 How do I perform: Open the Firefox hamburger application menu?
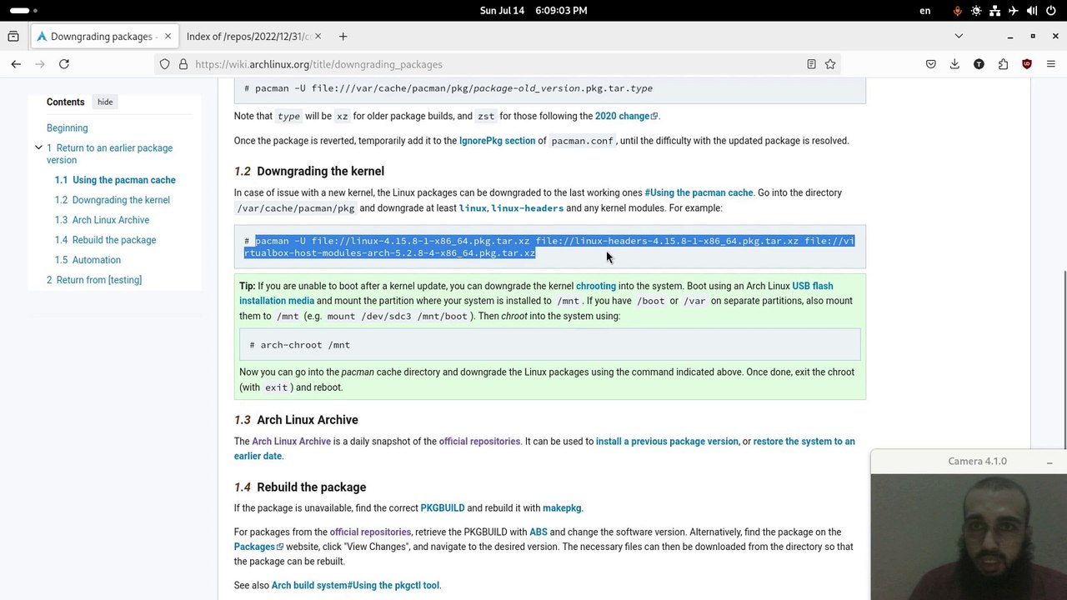point(1050,64)
